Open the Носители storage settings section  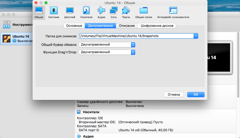pyautogui.click(x=86, y=13)
